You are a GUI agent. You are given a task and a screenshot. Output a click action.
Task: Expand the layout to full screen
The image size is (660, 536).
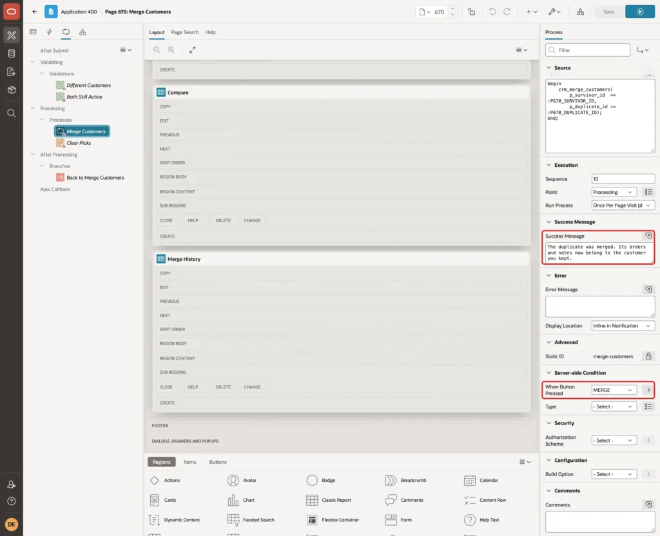click(x=192, y=50)
